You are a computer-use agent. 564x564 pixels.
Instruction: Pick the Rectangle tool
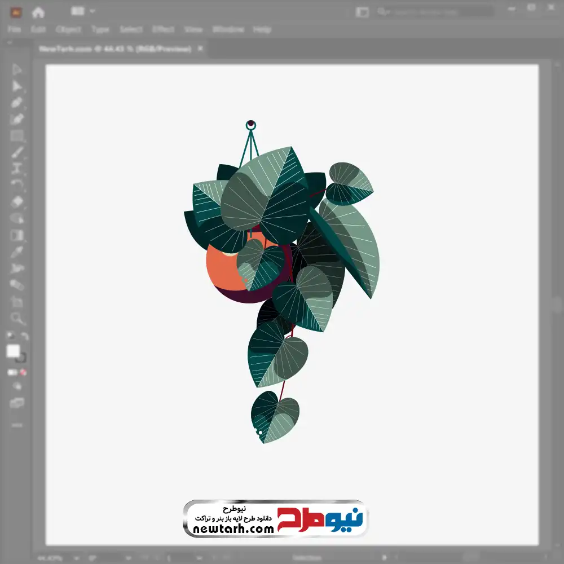pos(17,136)
